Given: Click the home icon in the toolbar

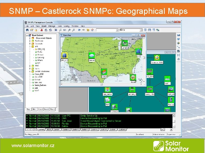Looking at the screenshot, I should tap(92, 30).
